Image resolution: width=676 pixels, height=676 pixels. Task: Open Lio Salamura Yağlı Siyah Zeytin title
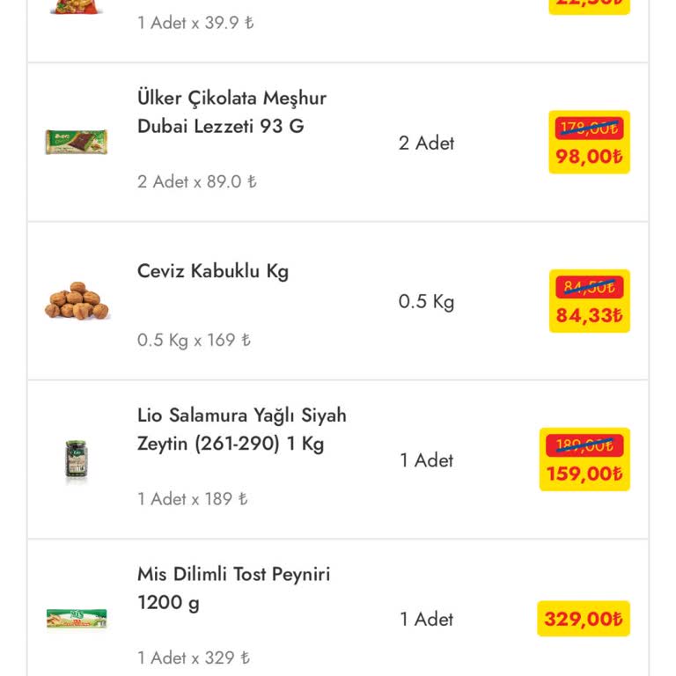click(x=241, y=430)
